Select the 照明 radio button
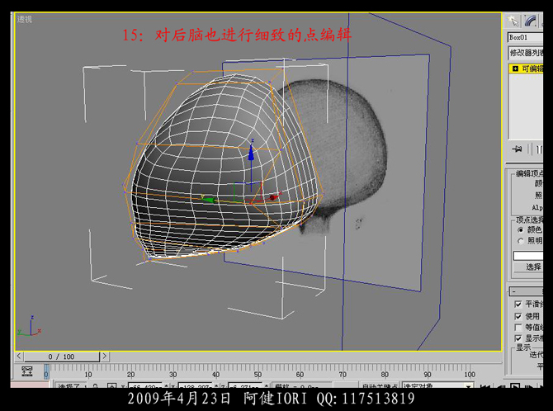The image size is (553, 411). 520,241
